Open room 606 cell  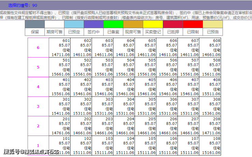[167, 48]
